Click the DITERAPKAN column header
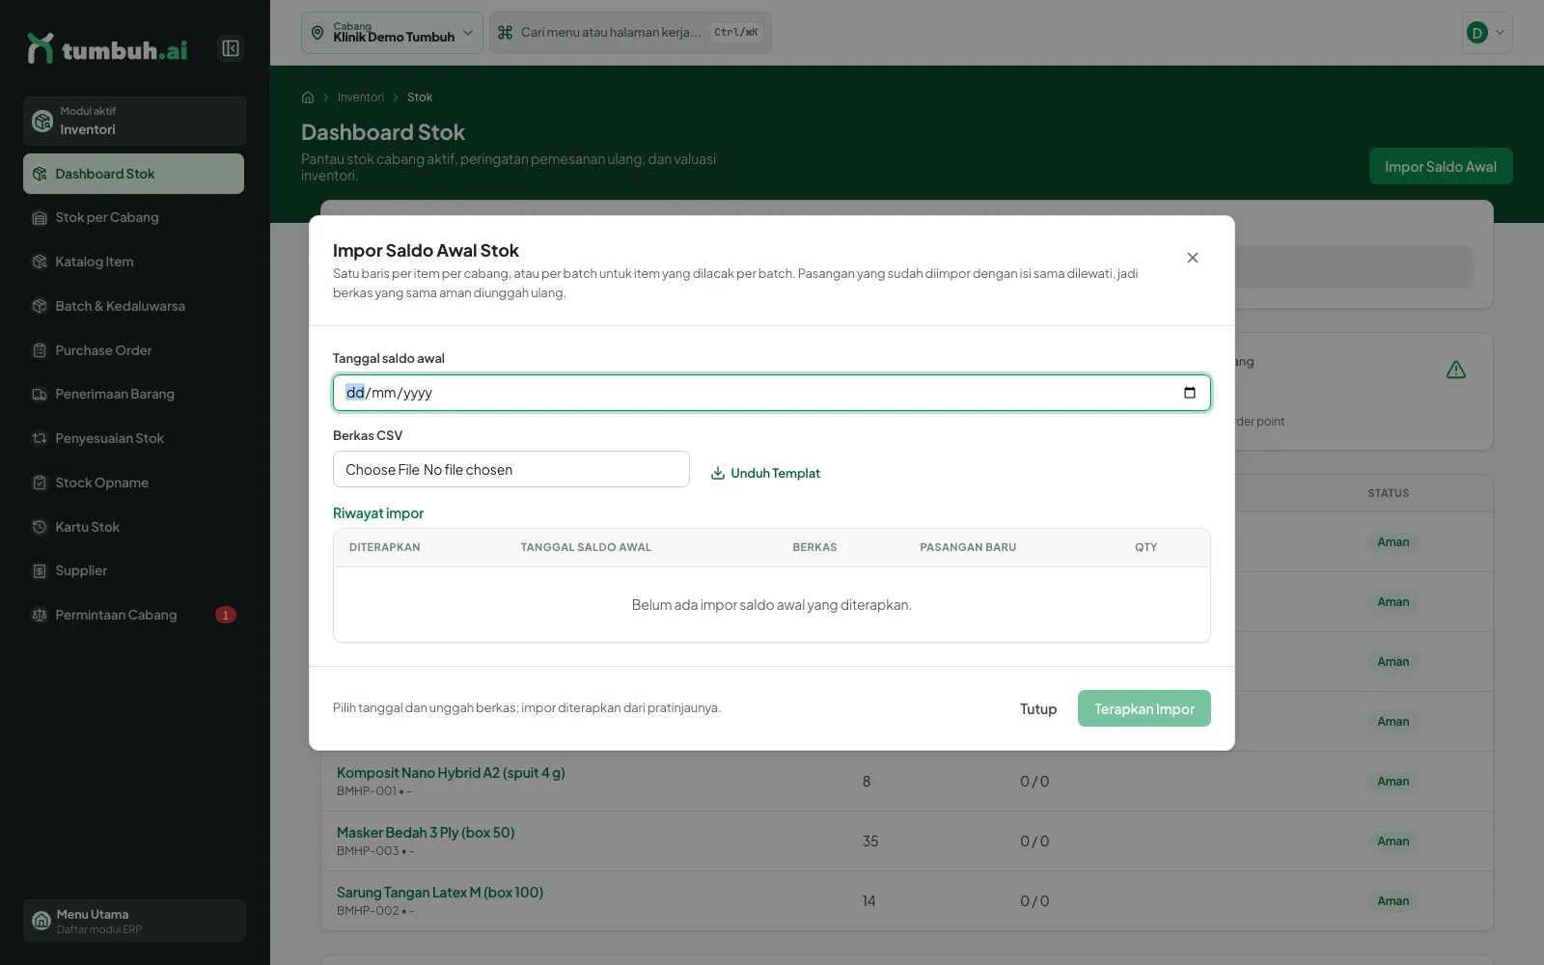Viewport: 1544px width, 965px height. [x=384, y=547]
